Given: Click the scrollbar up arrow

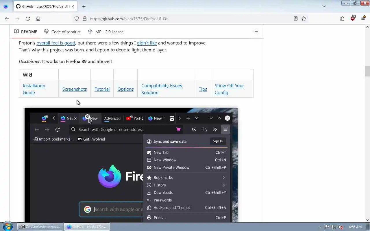Looking at the screenshot, I should pyautogui.click(x=367, y=27).
